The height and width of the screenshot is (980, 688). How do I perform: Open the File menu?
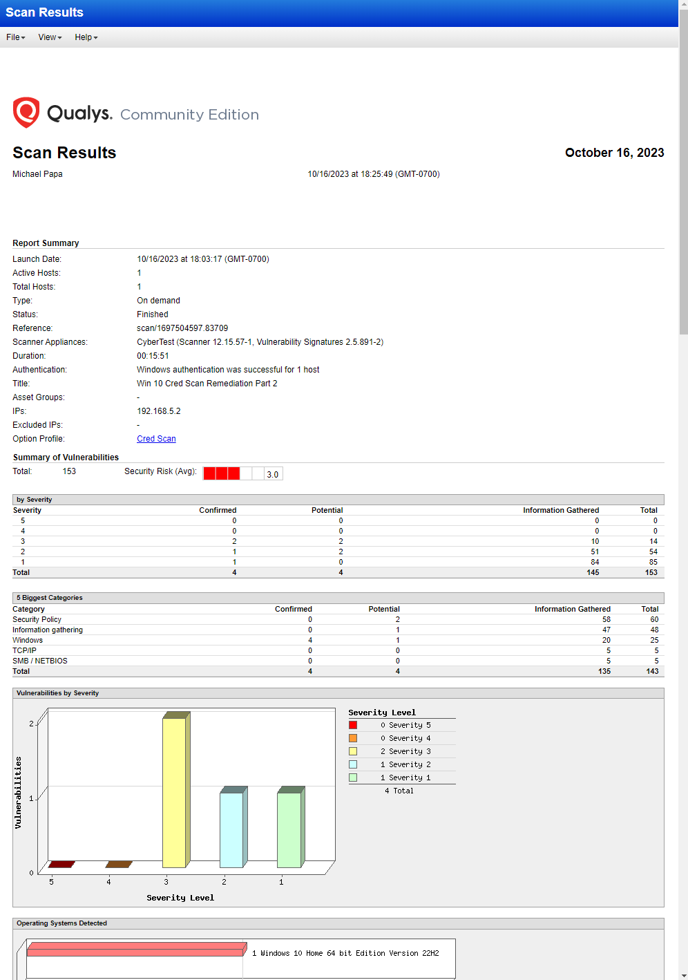[x=12, y=37]
